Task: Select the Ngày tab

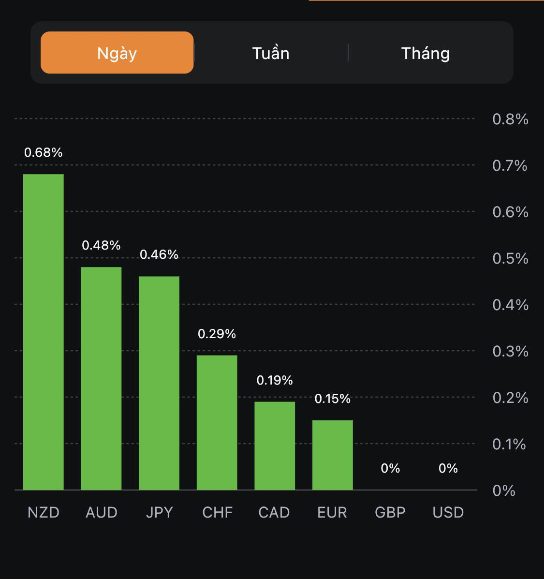Action: click(117, 53)
